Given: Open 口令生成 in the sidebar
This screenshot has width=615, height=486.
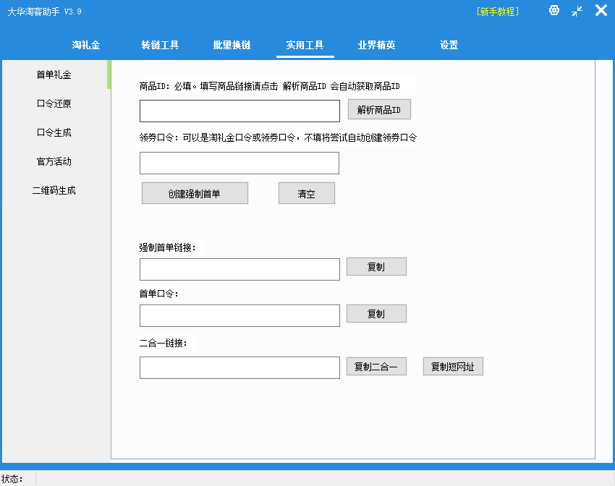Looking at the screenshot, I should 54,132.
